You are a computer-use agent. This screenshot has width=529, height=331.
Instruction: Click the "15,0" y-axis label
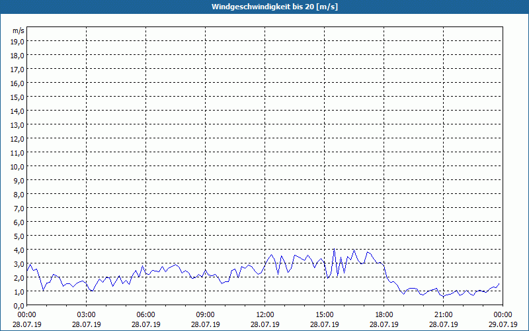point(18,97)
